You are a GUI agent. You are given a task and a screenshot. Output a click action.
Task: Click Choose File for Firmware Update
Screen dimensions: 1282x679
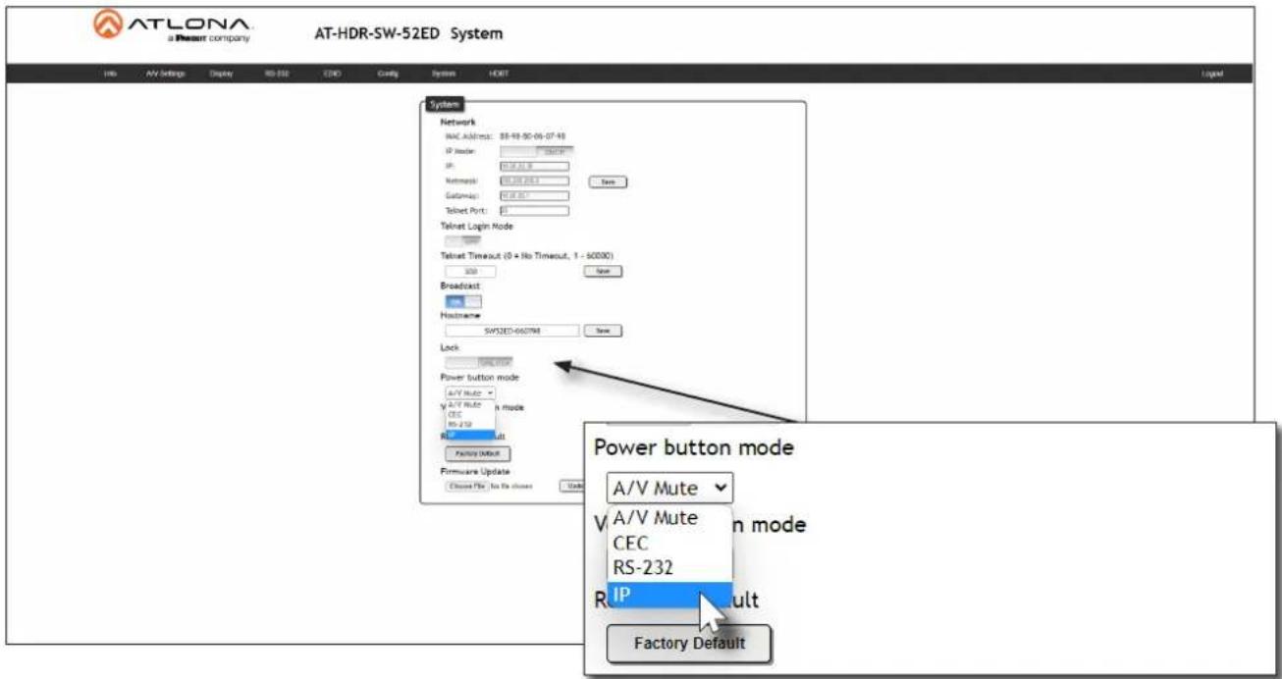pos(466,486)
